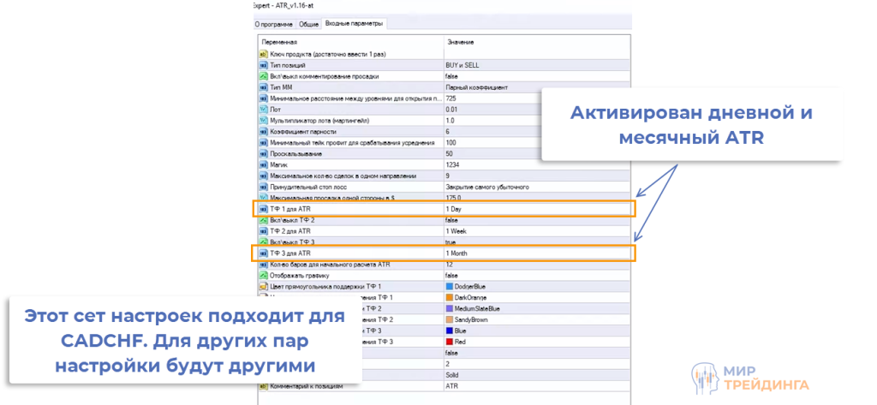
Task: Click the Коэффициент парности value 6
Action: [x=447, y=132]
